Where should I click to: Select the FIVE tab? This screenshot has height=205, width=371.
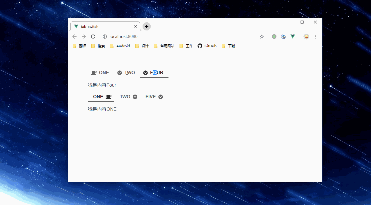[x=154, y=97]
